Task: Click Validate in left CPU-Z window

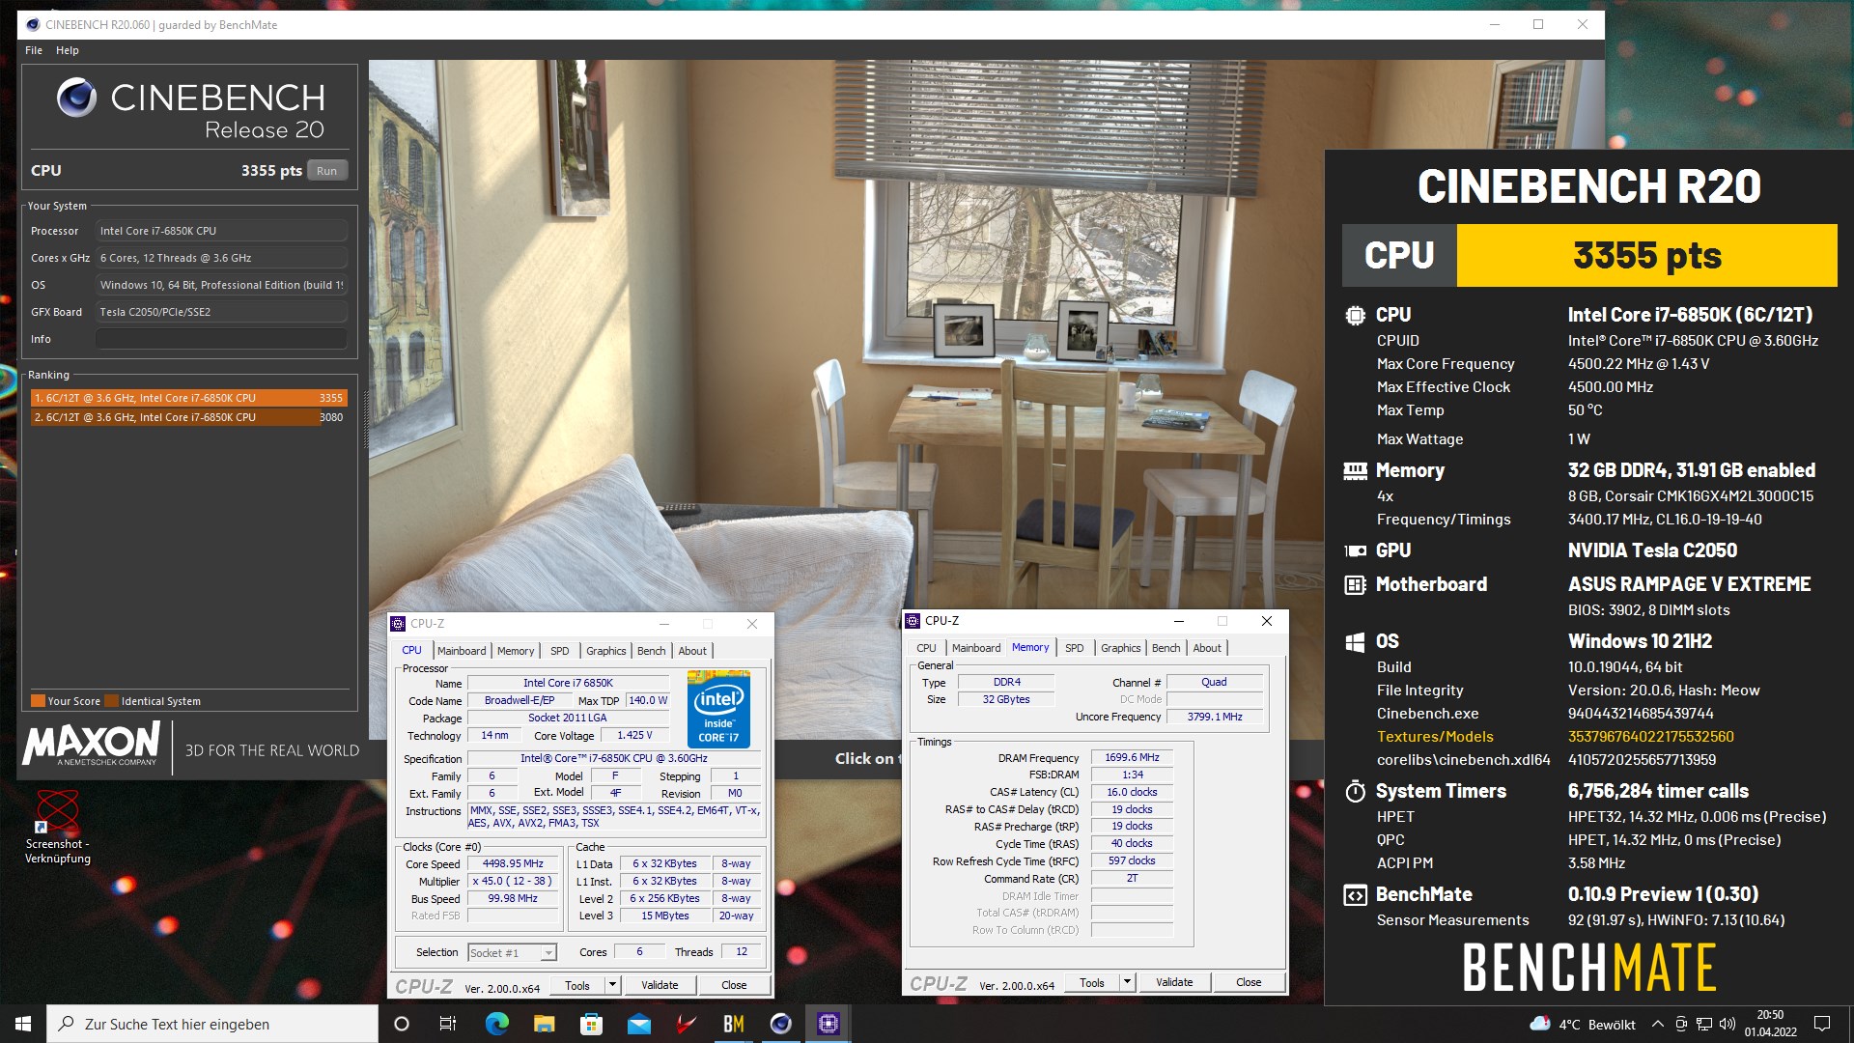Action: (x=660, y=985)
